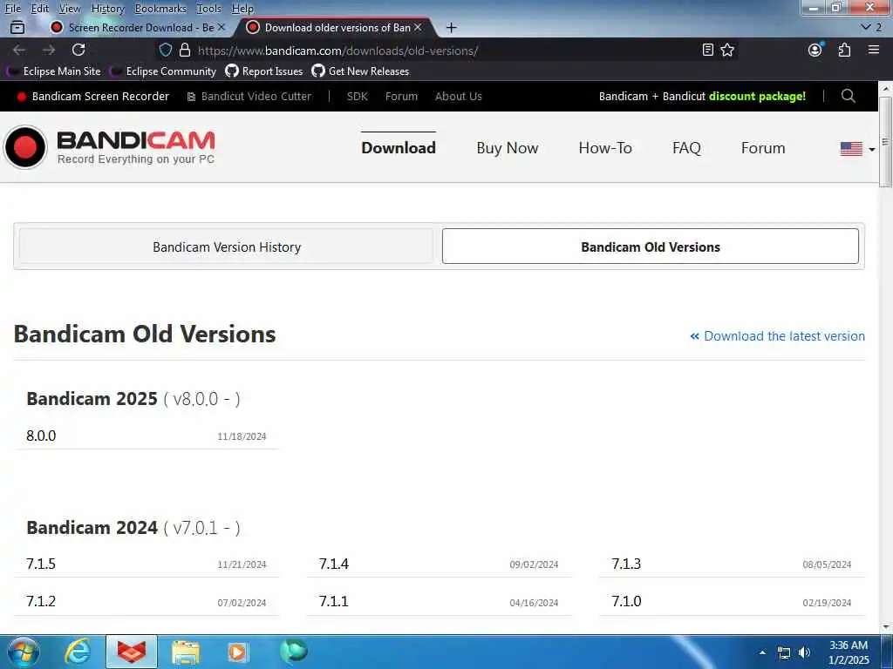This screenshot has width=893, height=669.
Task: Click the page vertical scrollbar thumb
Action: [x=885, y=142]
